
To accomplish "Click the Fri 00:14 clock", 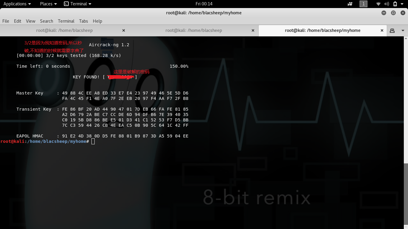I will click(204, 4).
